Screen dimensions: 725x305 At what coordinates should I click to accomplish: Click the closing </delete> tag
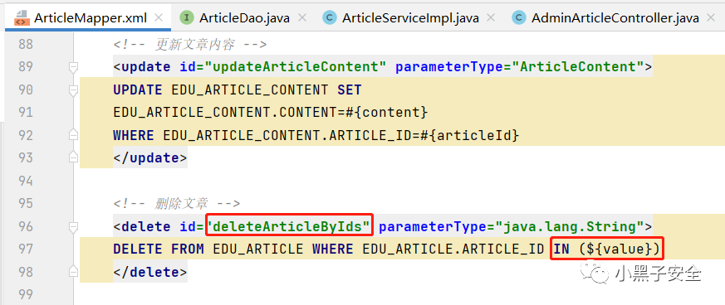point(150,272)
